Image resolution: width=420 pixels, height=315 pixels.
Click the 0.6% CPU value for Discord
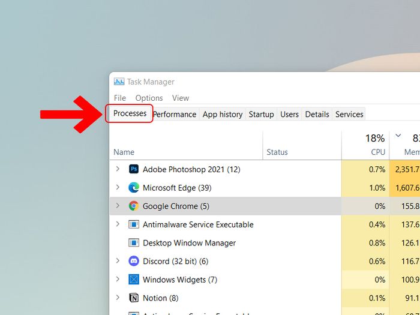pos(377,261)
